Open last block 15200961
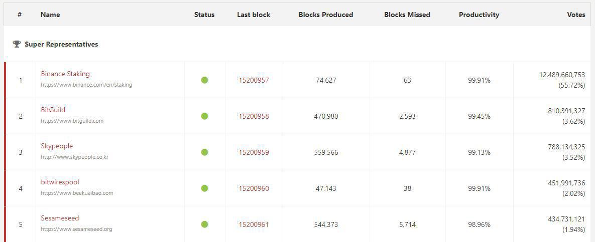The image size is (595, 242). (254, 224)
